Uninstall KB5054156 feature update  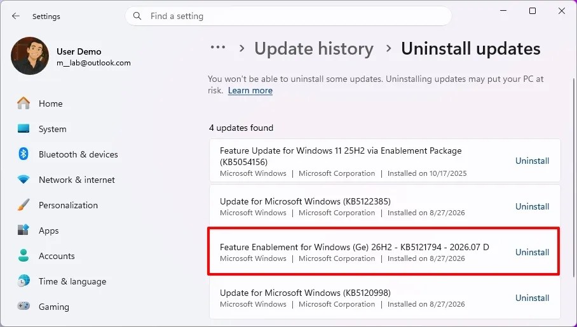[x=532, y=161]
